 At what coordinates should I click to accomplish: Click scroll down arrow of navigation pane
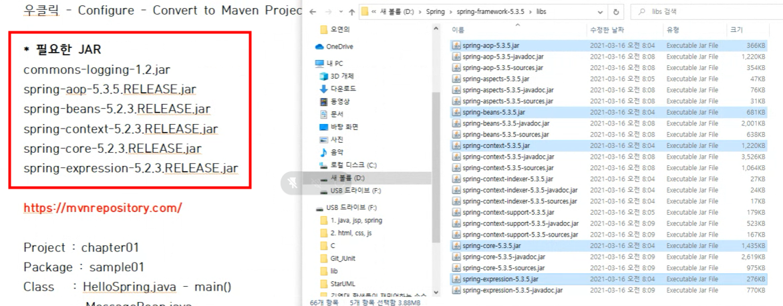pyautogui.click(x=436, y=293)
